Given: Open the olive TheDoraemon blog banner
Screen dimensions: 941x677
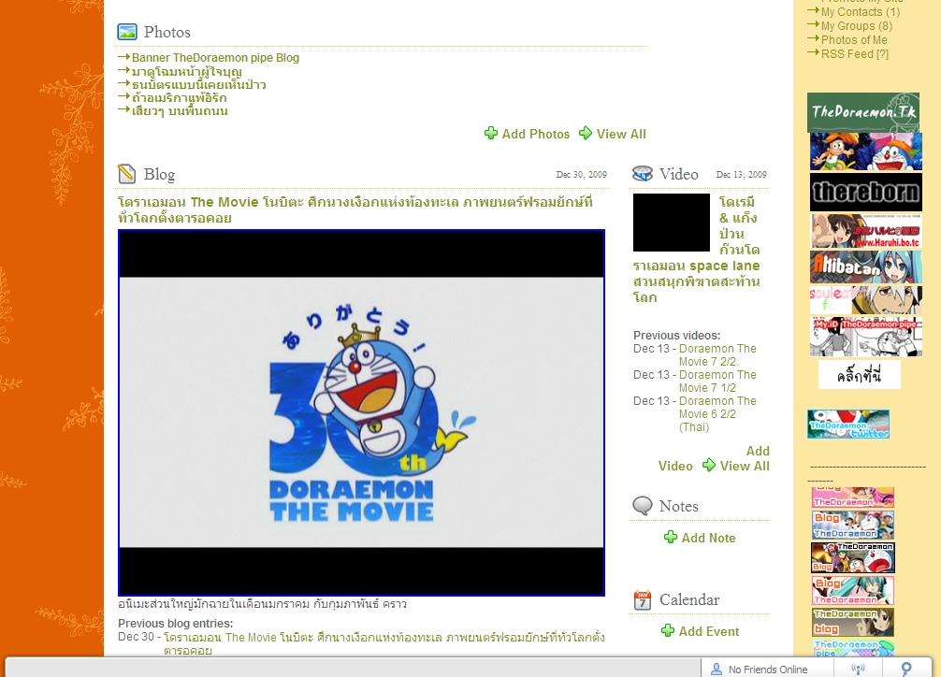Looking at the screenshot, I should [853, 623].
